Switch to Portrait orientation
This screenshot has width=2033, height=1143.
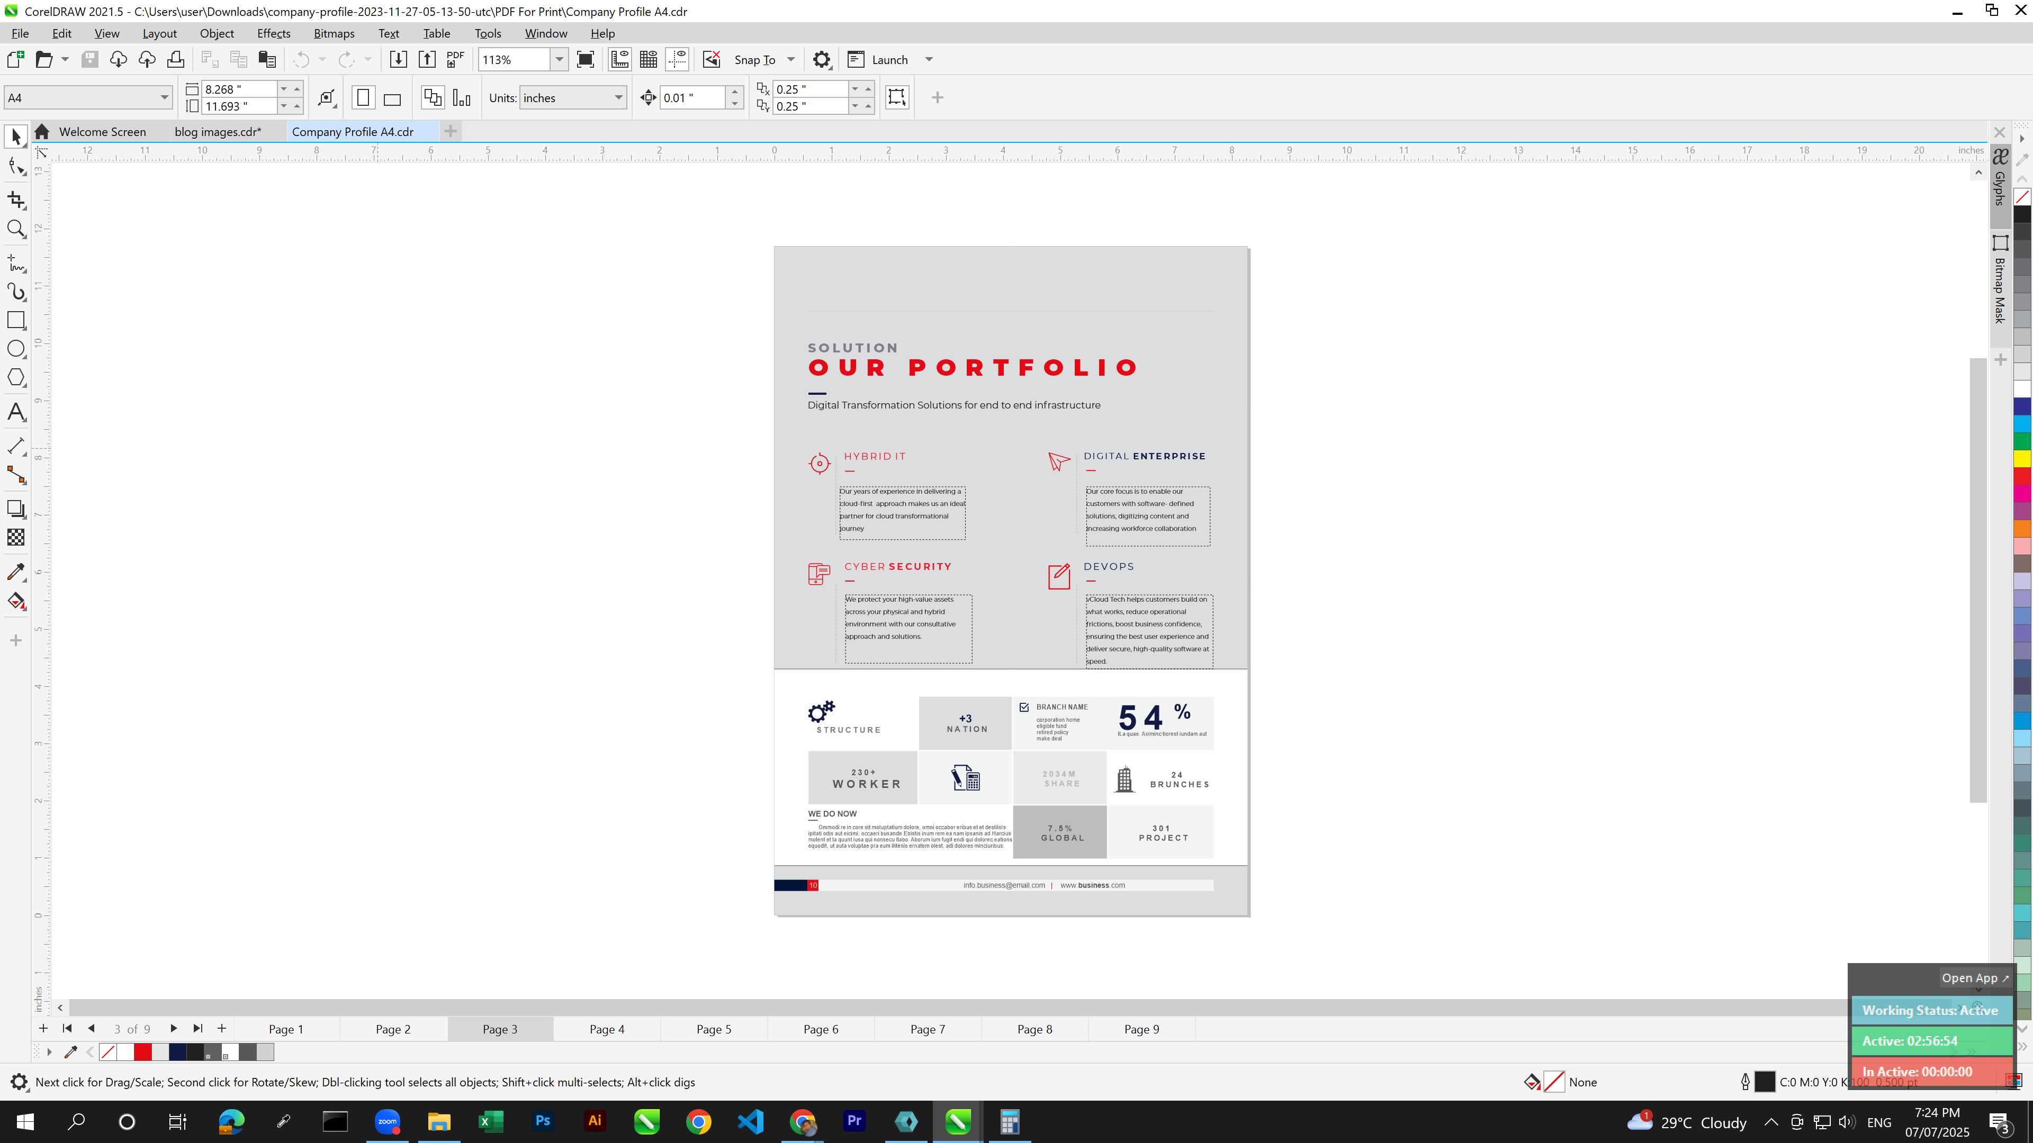pyautogui.click(x=363, y=98)
